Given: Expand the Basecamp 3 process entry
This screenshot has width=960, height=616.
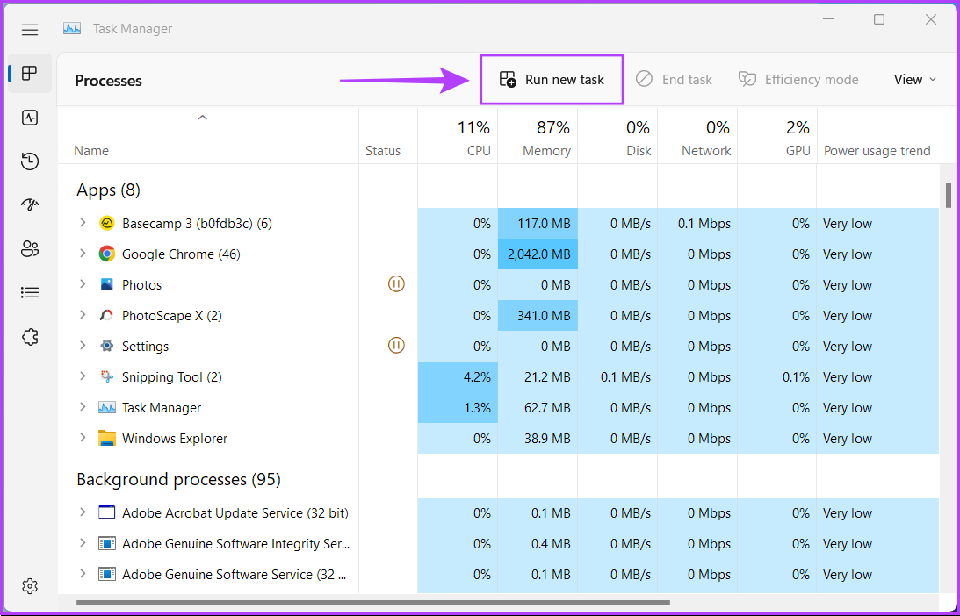Looking at the screenshot, I should (82, 223).
